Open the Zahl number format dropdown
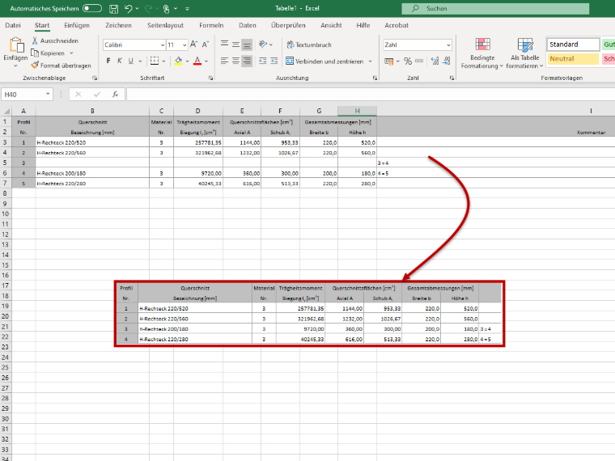This screenshot has height=461, width=615. 448,45
